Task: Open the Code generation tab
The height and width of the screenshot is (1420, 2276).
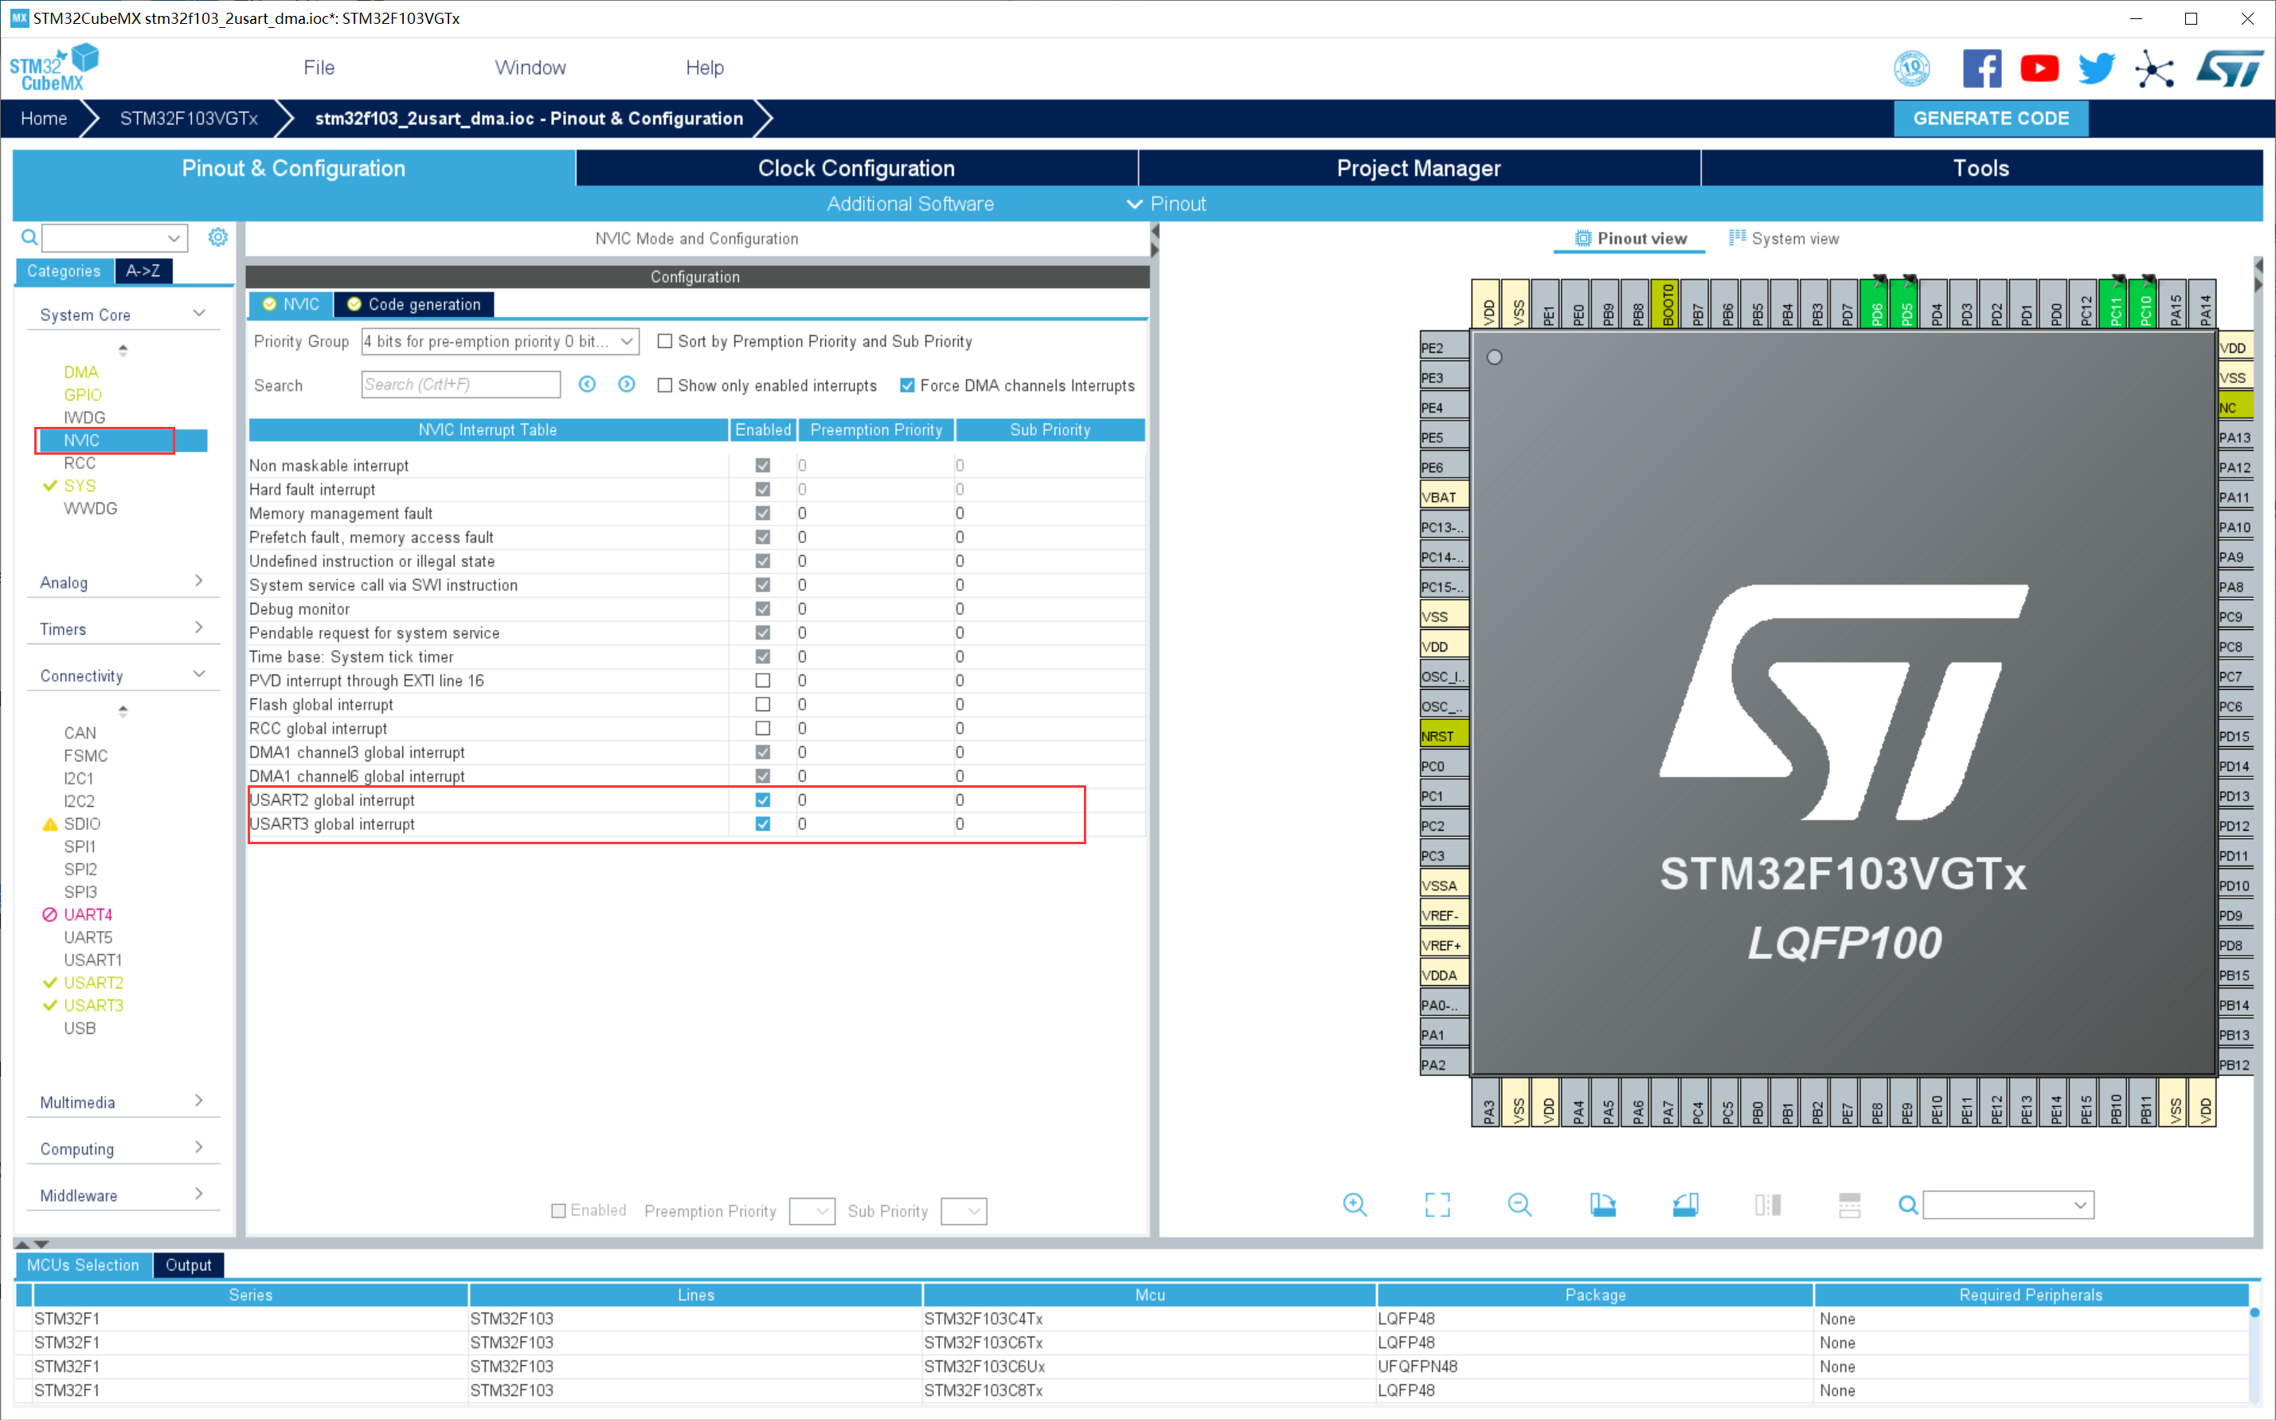Action: pyautogui.click(x=414, y=304)
